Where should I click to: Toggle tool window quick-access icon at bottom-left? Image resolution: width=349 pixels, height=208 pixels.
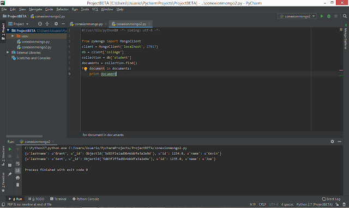[x=3, y=204]
